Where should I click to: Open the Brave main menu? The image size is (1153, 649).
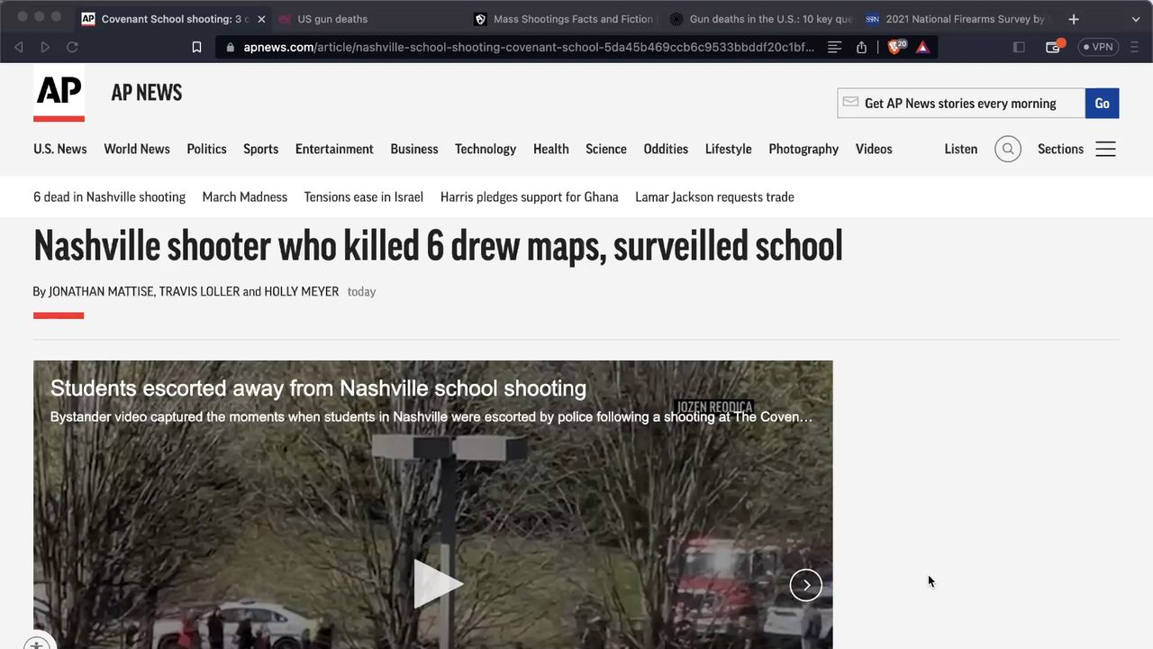[1134, 47]
